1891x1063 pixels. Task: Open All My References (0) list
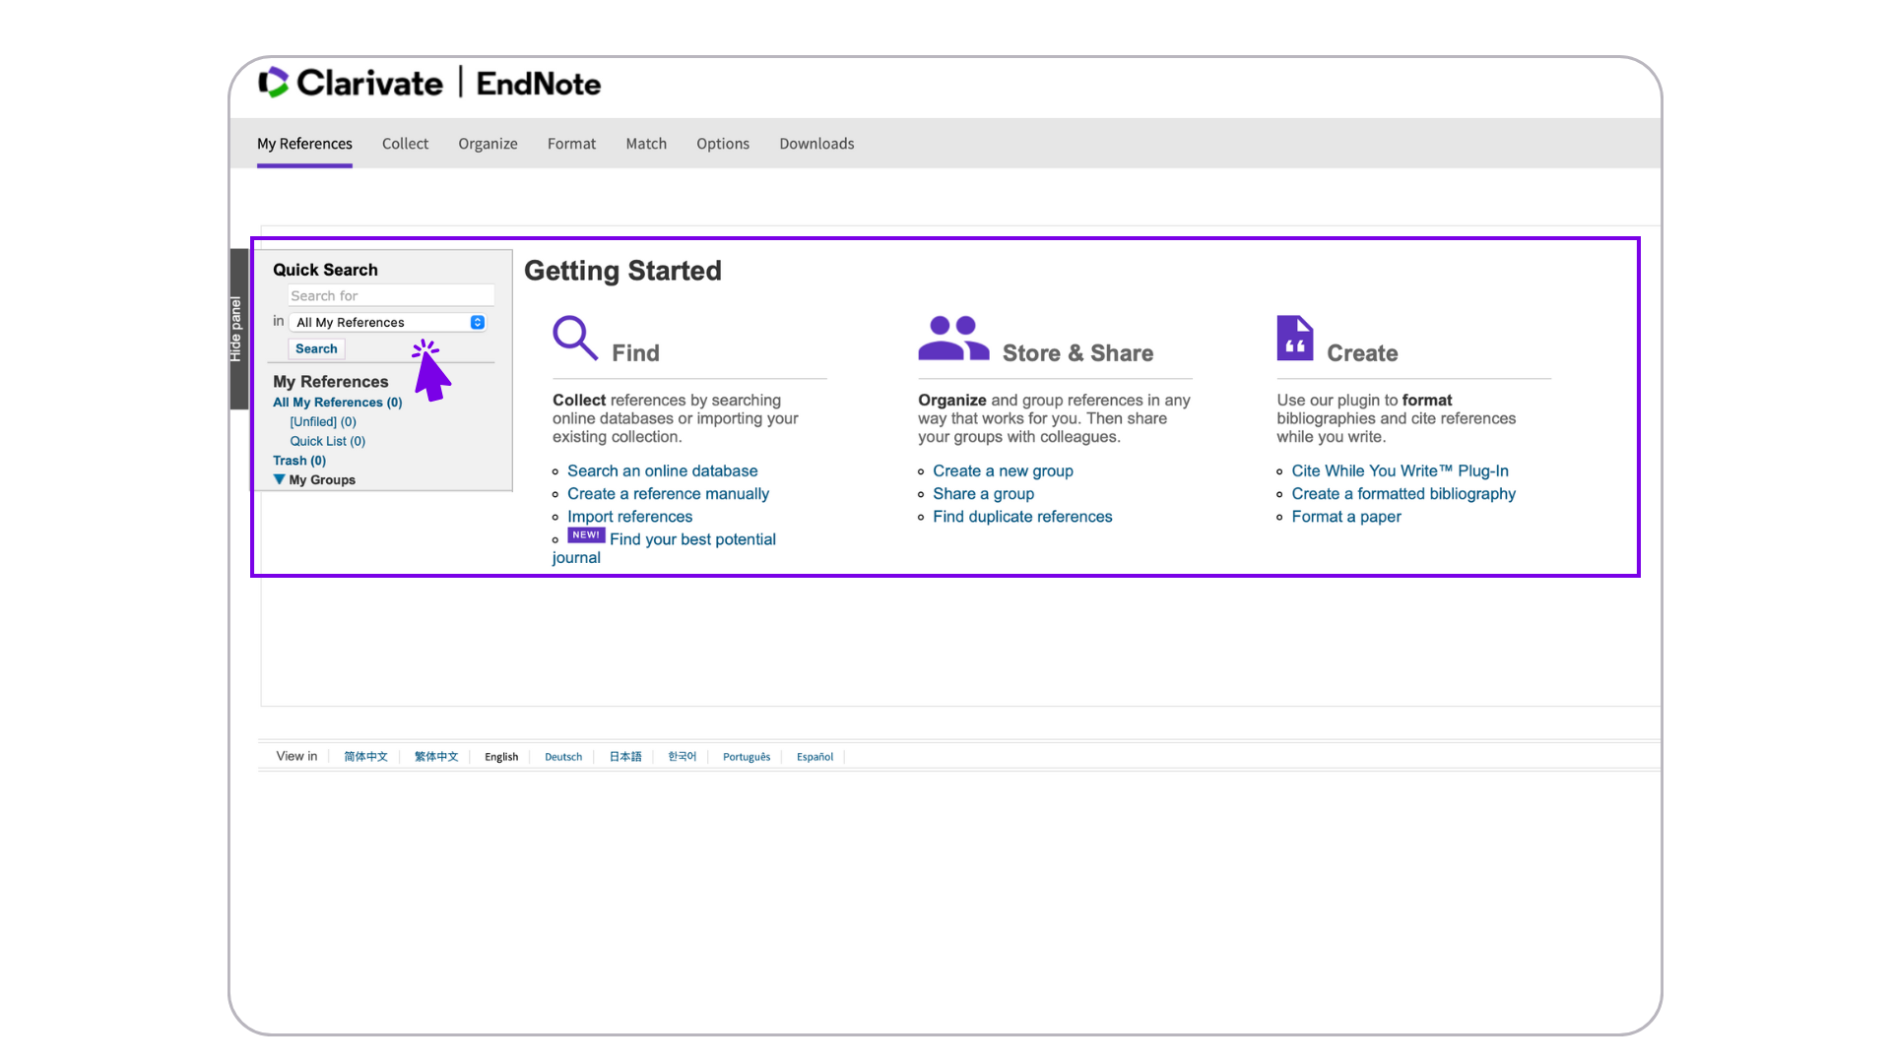click(x=338, y=403)
